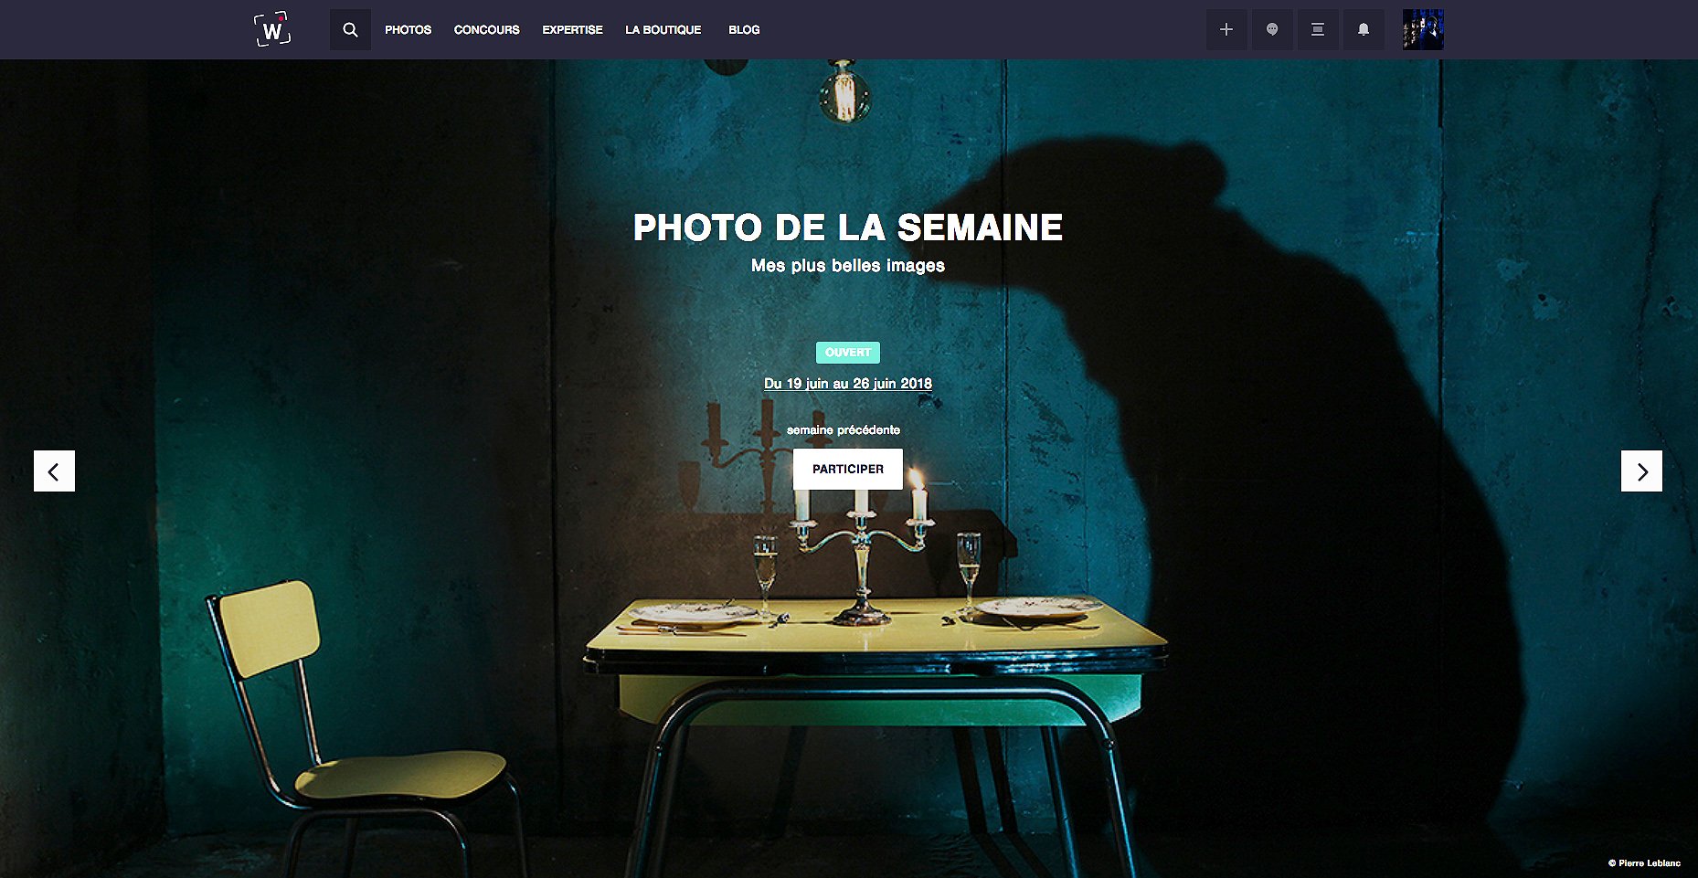Click the OUVERT status badge
Viewport: 1698px width, 878px height.
(848, 353)
